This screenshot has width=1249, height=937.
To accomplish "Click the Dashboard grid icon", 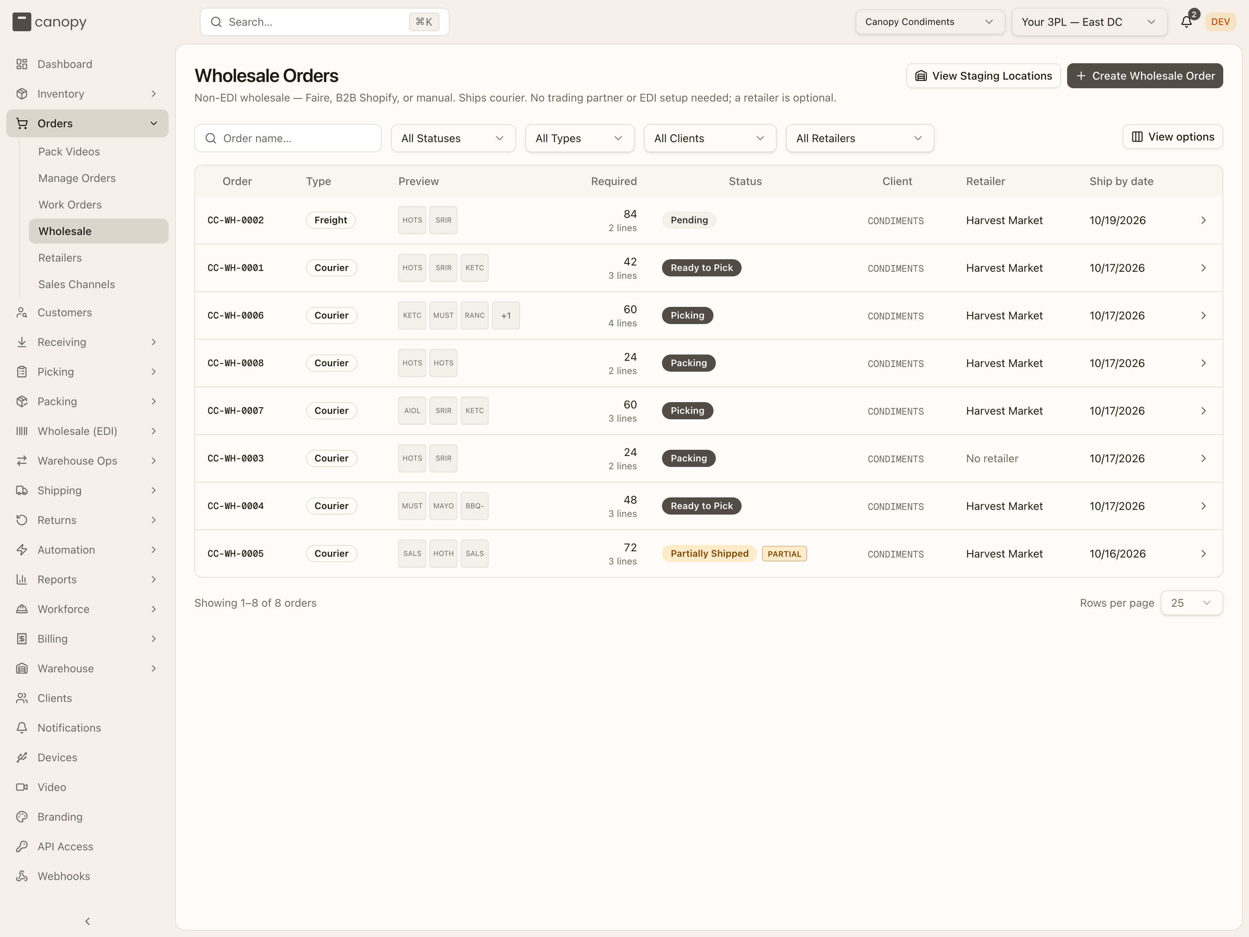I will [22, 64].
